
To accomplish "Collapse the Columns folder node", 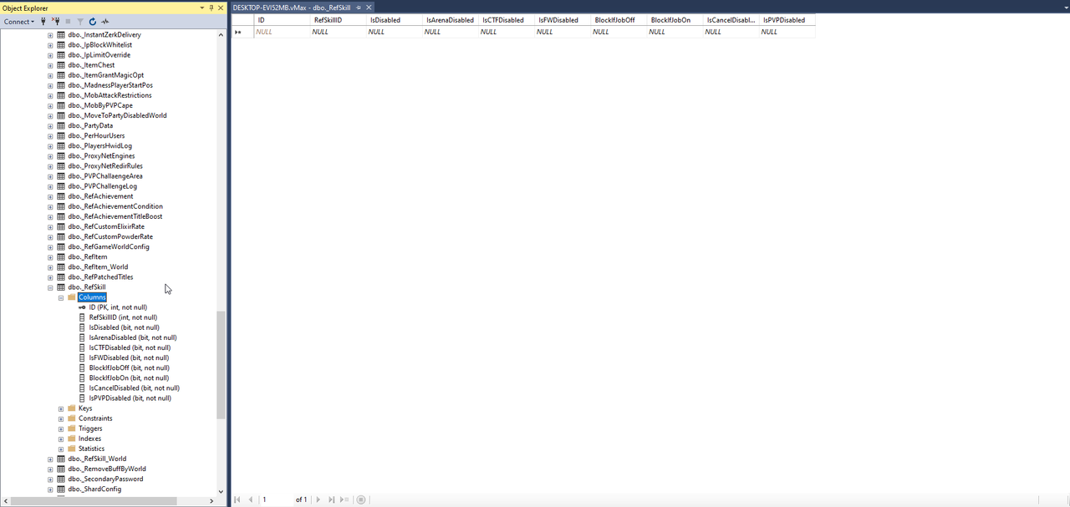I will 61,297.
